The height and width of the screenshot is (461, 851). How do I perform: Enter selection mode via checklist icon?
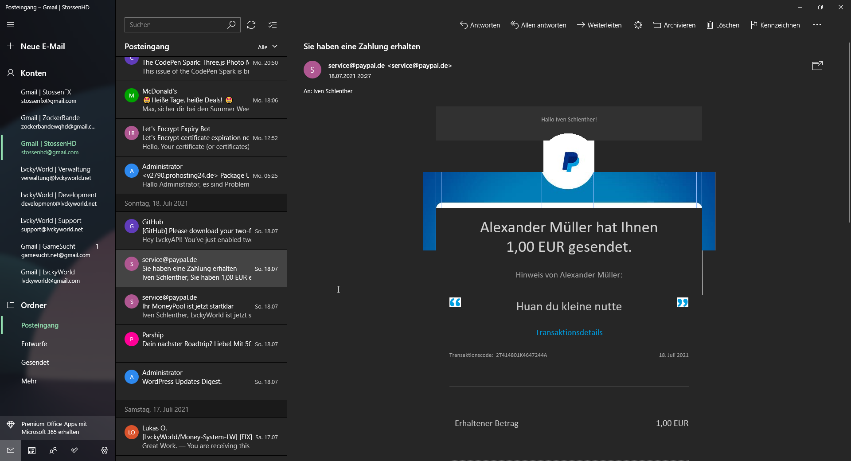[273, 25]
